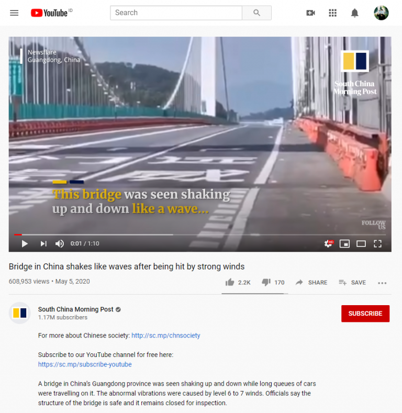
Task: Click the red SUBSCRIBE button
Action: [x=365, y=314]
